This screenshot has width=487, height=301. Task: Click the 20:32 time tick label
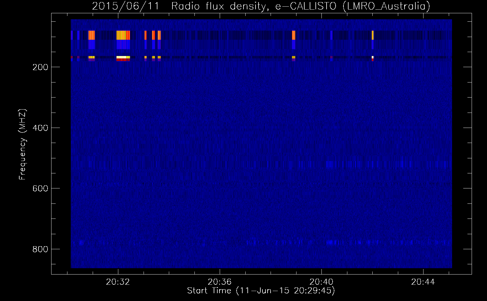118,282
